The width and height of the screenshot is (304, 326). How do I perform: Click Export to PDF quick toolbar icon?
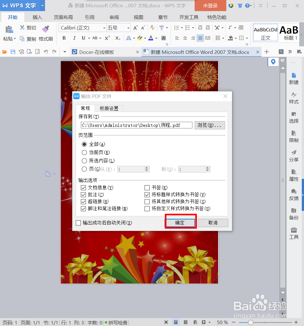point(21,52)
